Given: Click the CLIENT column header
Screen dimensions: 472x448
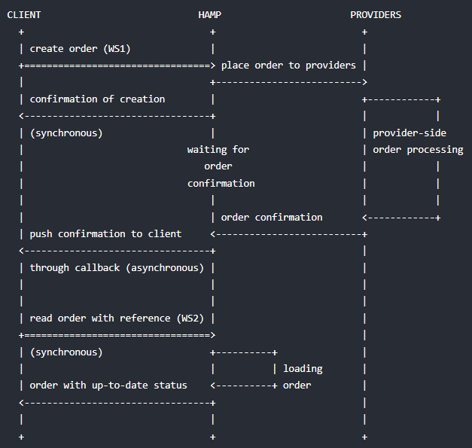Looking at the screenshot, I should (23, 15).
